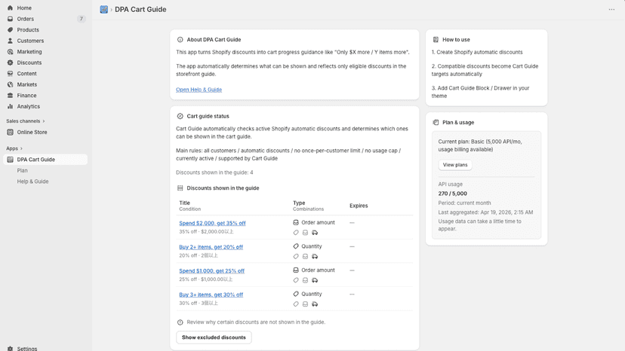This screenshot has width=625, height=351.
Task: Open the Home icon in sidebar
Action: (x=10, y=8)
